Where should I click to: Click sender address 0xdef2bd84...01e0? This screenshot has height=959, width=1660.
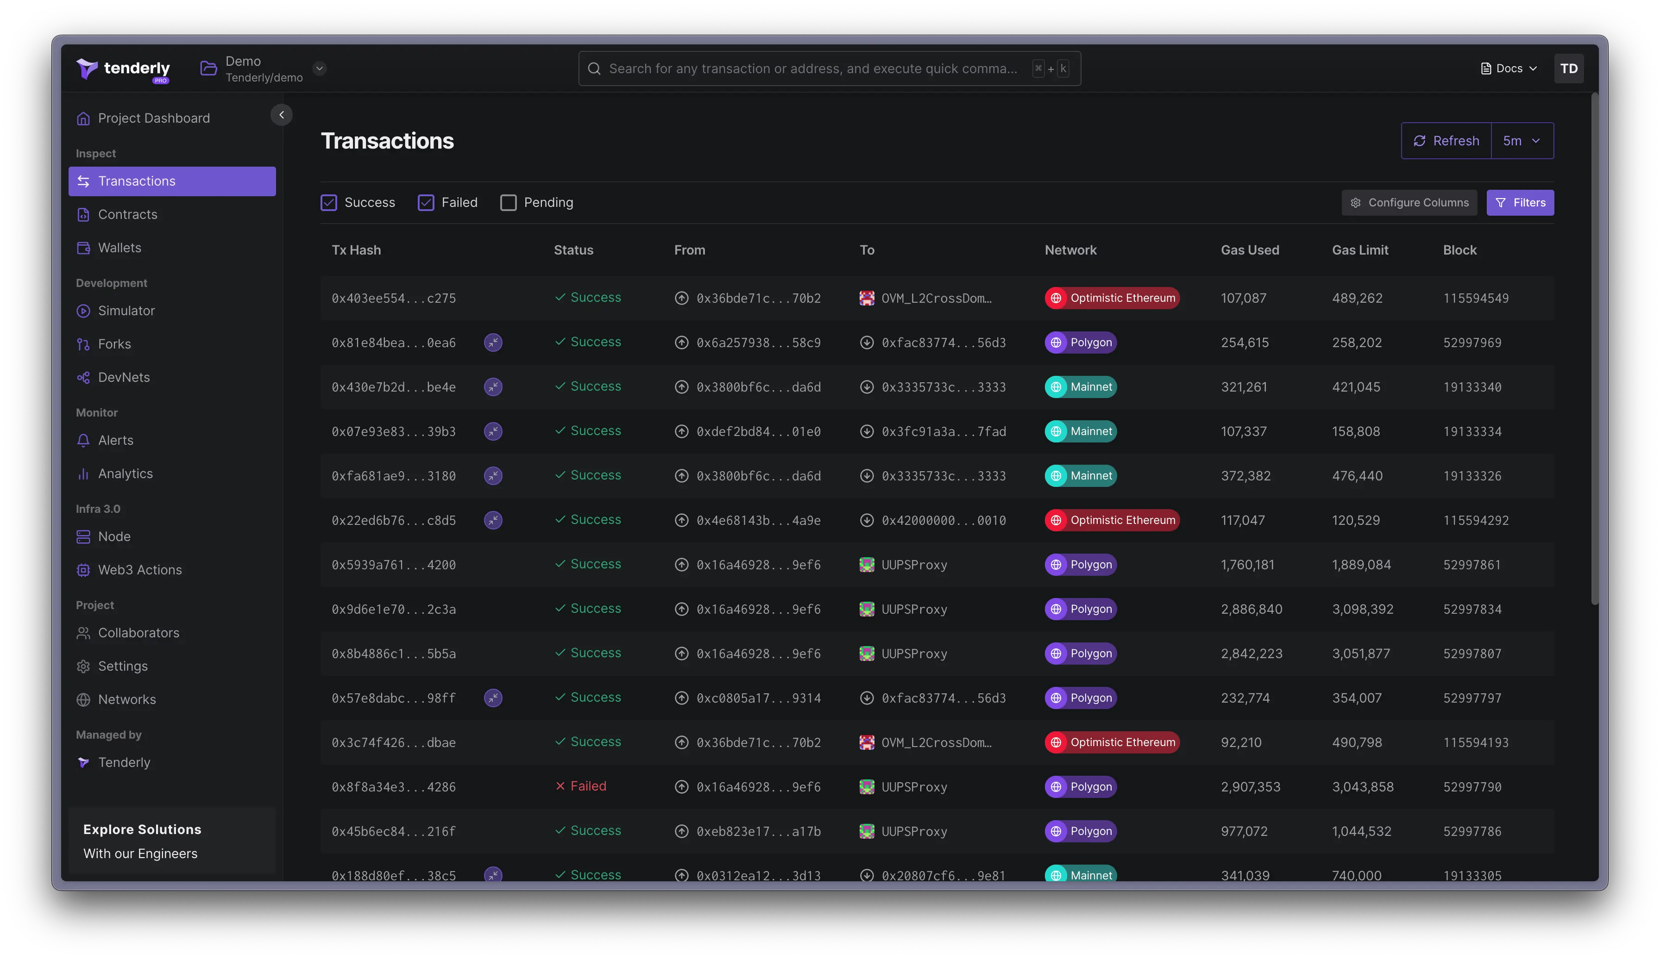point(758,431)
